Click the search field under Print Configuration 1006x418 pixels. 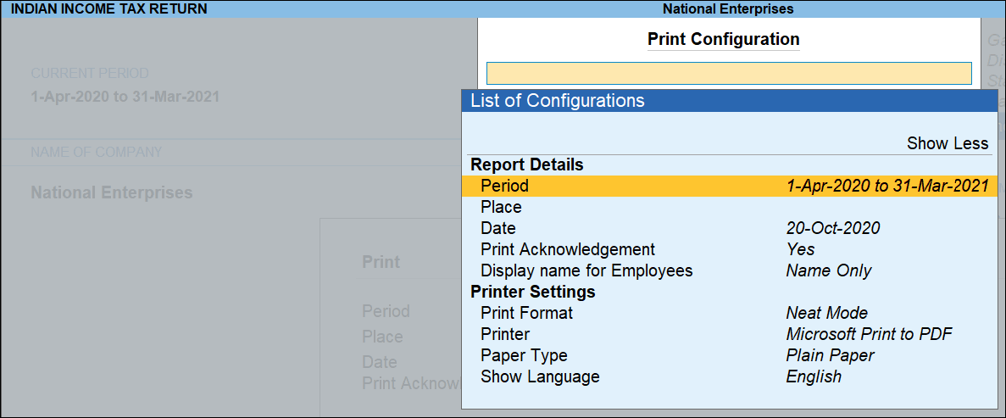pos(728,73)
